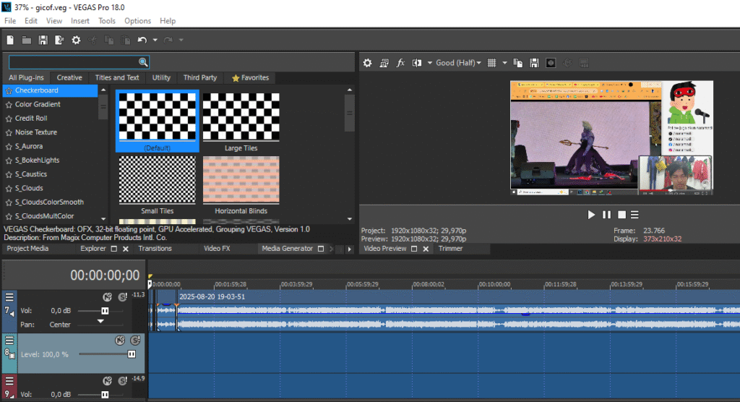Open the Favorites tab
Screen dimensions: 740x402
click(x=250, y=77)
